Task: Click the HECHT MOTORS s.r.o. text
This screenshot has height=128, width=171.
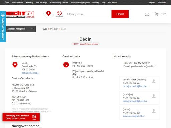Action: pos(23,85)
